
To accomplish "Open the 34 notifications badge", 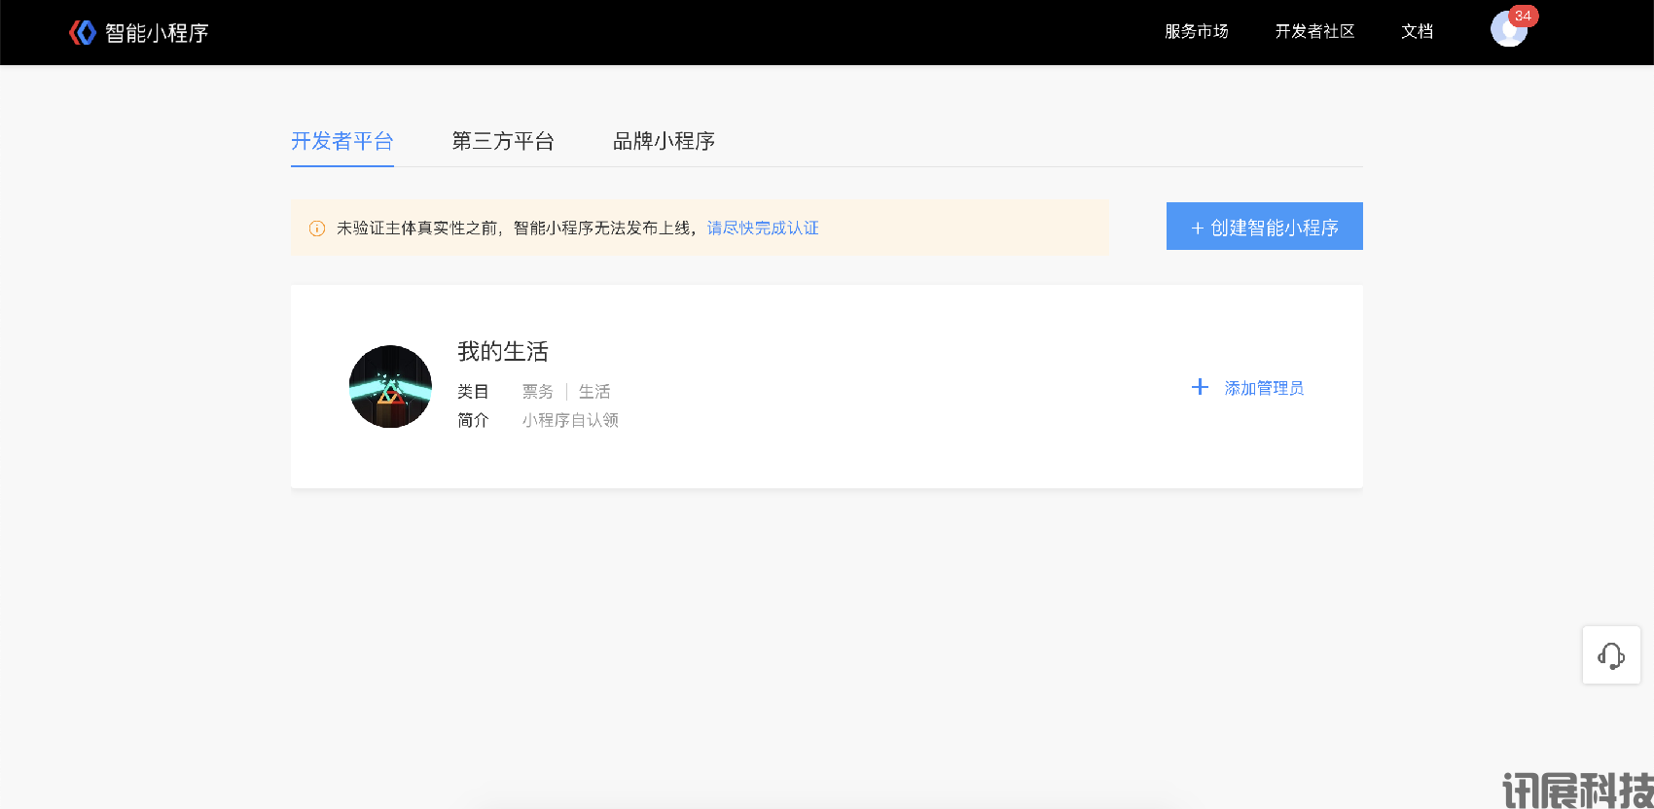I will 1523,16.
